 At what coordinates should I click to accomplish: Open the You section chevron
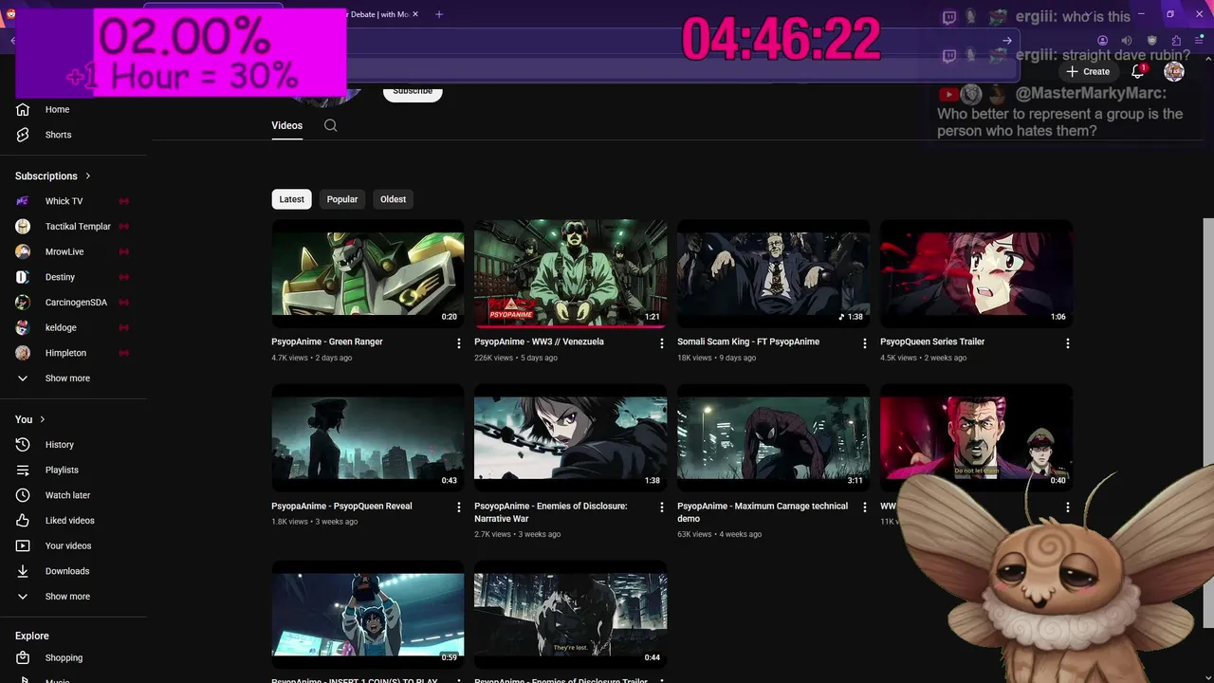coord(42,419)
